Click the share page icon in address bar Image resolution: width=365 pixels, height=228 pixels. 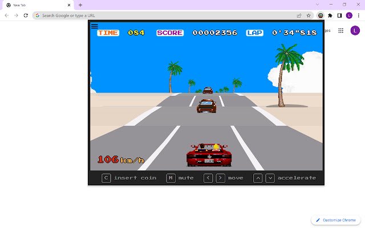pyautogui.click(x=299, y=15)
